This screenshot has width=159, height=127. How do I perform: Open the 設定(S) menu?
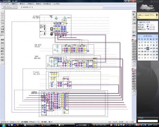[x=39, y=4]
